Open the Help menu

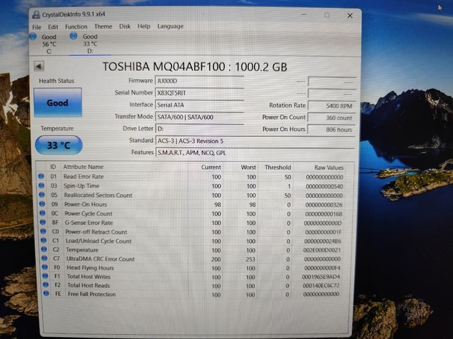click(144, 26)
